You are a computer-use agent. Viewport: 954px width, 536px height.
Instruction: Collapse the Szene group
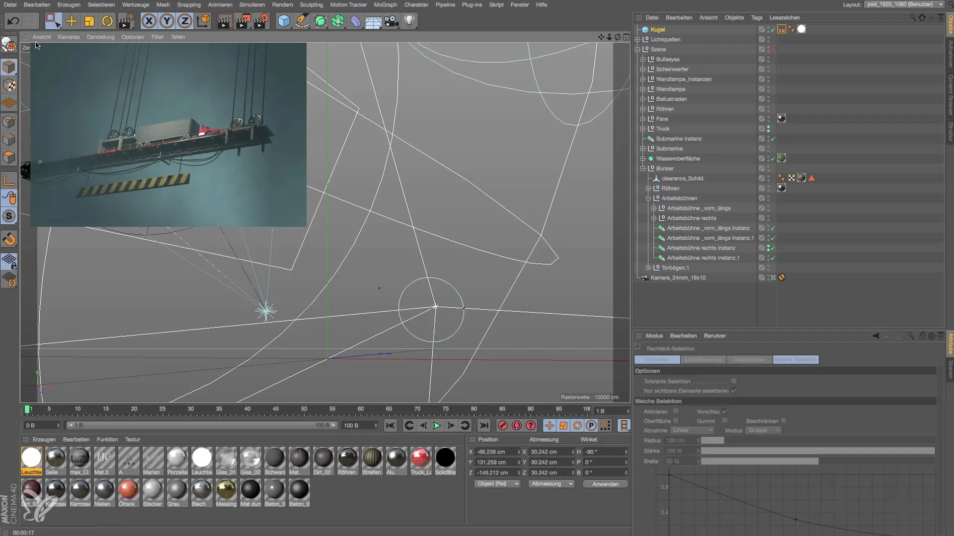(x=637, y=49)
